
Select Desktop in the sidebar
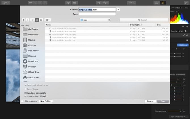(x=29, y=56)
